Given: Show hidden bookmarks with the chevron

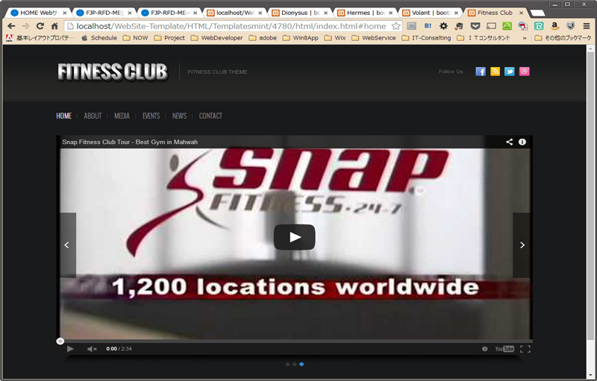Looking at the screenshot, I should pos(525,38).
